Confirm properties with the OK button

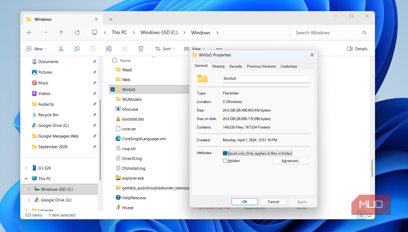point(245,202)
